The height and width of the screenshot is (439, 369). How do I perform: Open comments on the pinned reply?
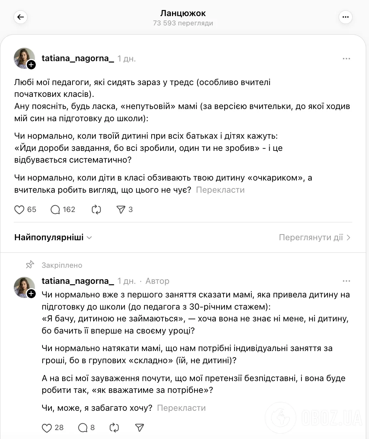pyautogui.click(x=83, y=428)
